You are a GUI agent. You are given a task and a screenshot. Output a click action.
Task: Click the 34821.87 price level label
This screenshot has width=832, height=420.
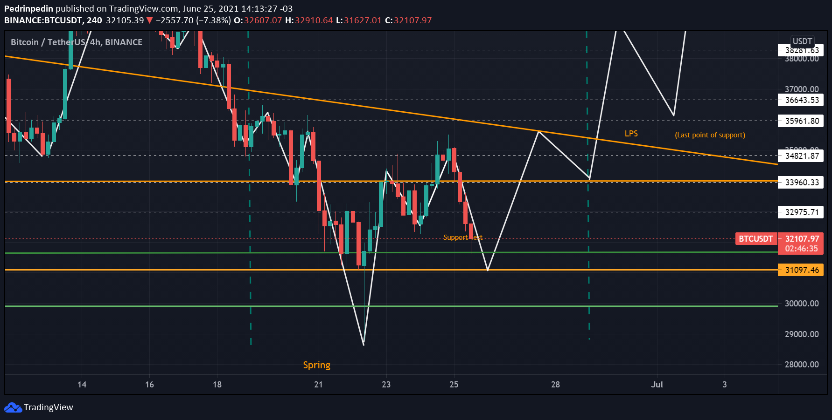tap(801, 156)
